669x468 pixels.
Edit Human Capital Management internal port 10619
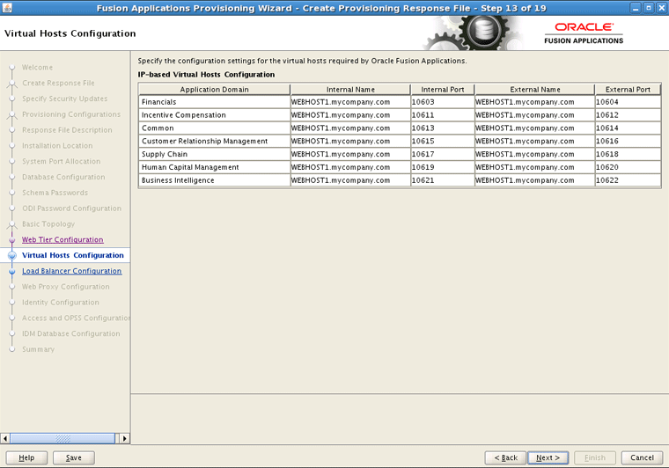443,167
